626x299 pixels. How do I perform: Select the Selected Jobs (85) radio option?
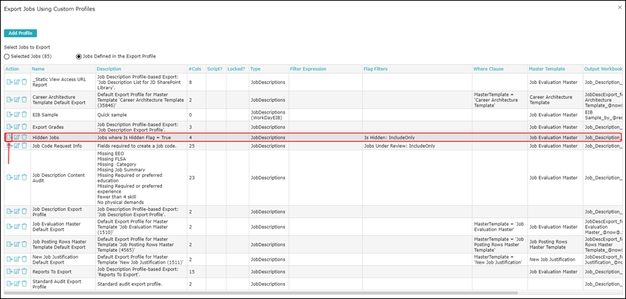8,55
